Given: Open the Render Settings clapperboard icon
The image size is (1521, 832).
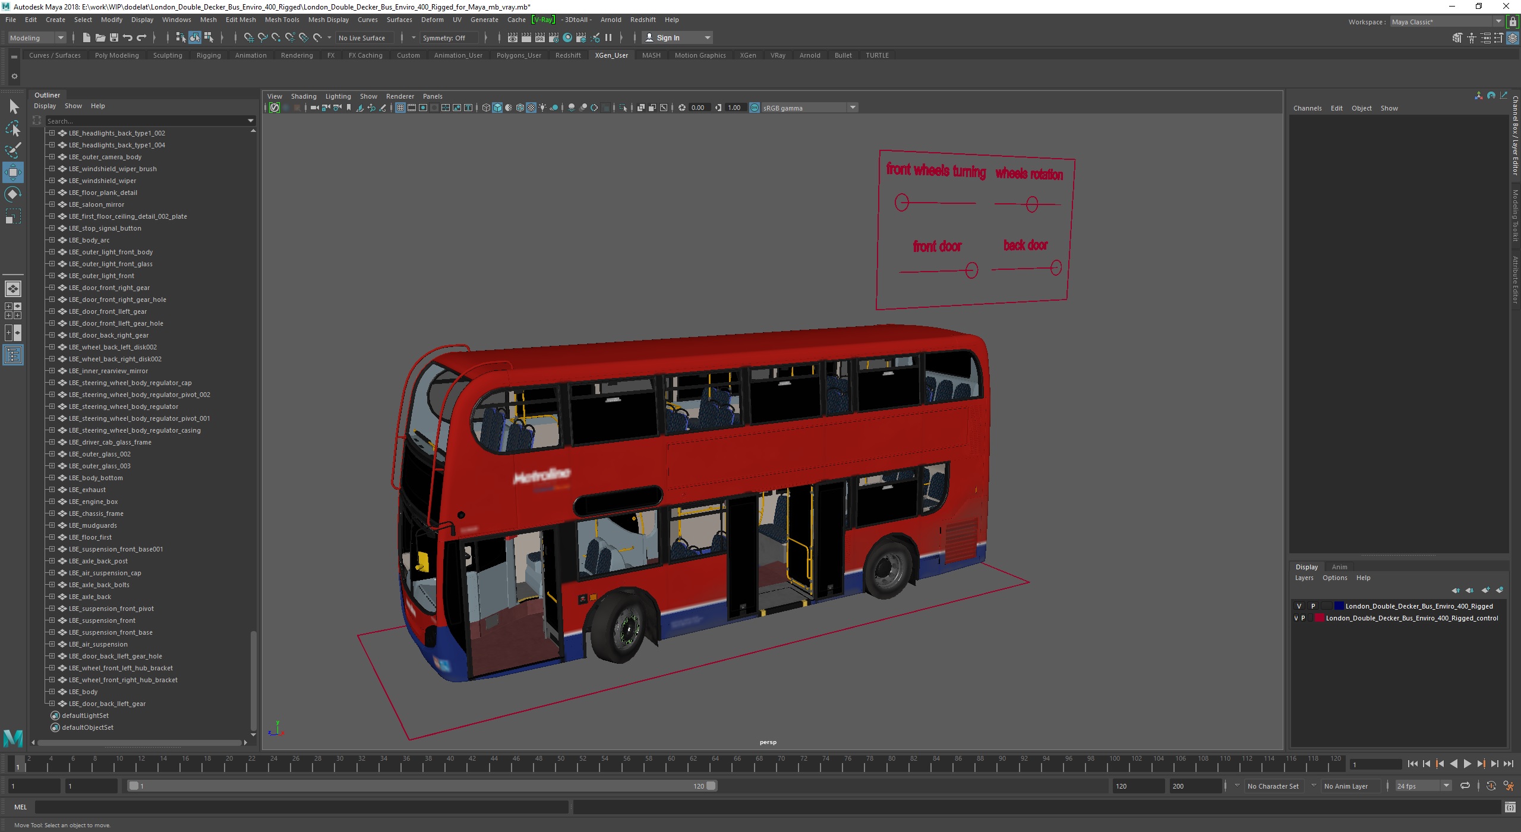Looking at the screenshot, I should tap(553, 37).
